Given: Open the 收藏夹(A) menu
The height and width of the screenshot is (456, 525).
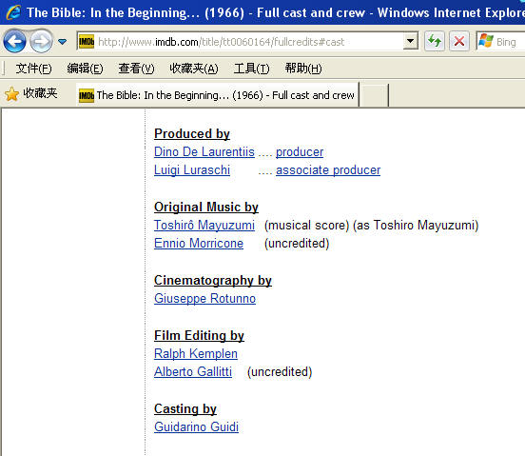Looking at the screenshot, I should tap(194, 69).
